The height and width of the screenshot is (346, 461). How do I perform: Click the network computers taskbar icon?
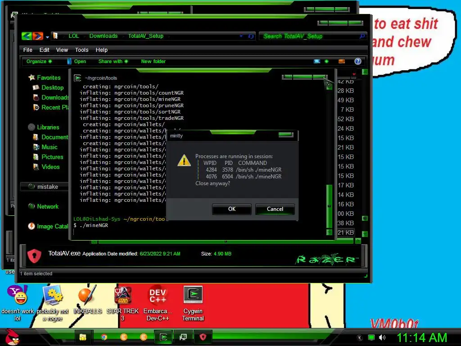183,337
